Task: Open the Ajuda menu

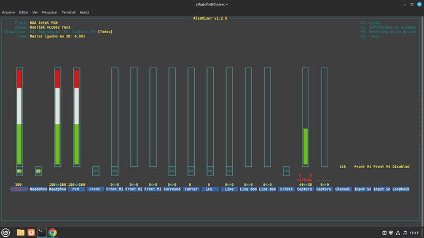Action: pyautogui.click(x=84, y=12)
